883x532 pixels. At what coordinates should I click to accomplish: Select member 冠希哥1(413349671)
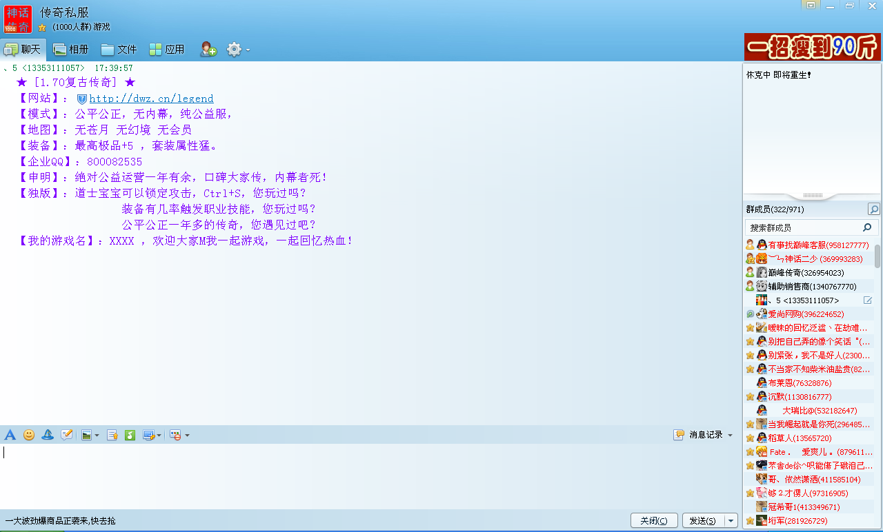click(808, 507)
